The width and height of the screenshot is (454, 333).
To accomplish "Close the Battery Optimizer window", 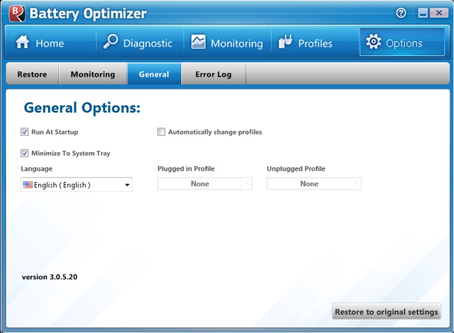I will [x=438, y=13].
